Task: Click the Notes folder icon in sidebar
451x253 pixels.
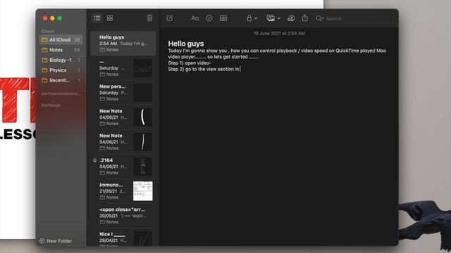Action: (44, 50)
